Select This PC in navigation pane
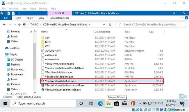 (11, 55)
